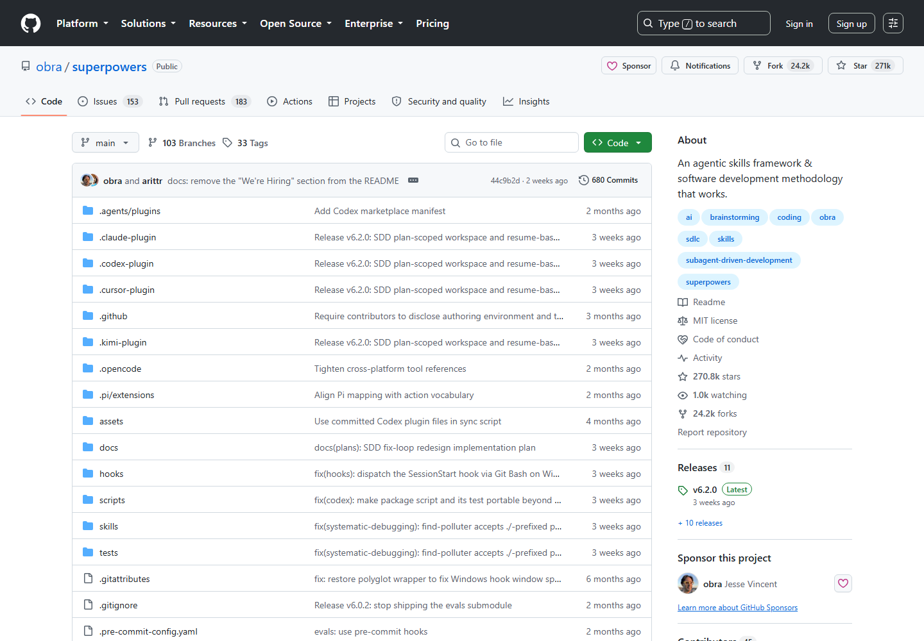
Task: Open the Solutions dropdown menu
Action: tap(148, 23)
